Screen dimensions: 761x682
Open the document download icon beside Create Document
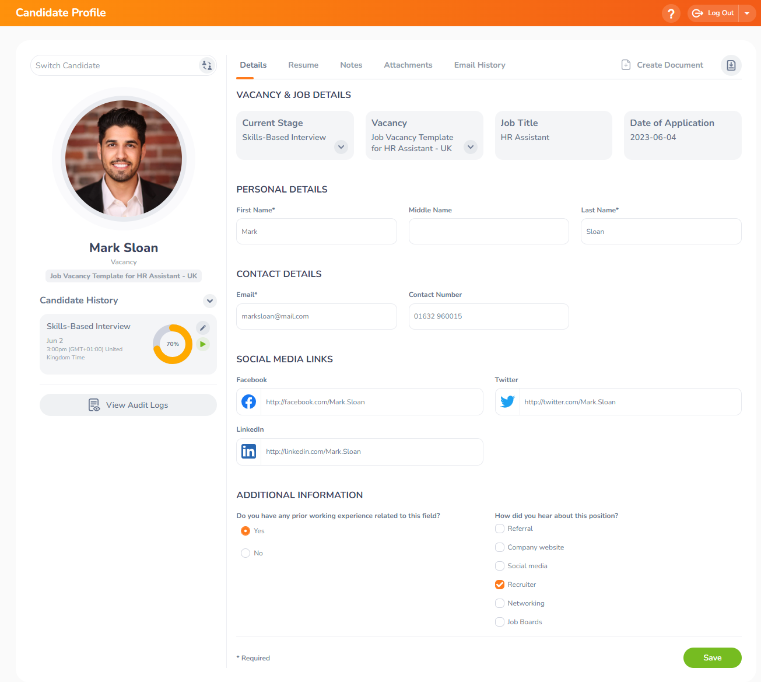tap(731, 65)
